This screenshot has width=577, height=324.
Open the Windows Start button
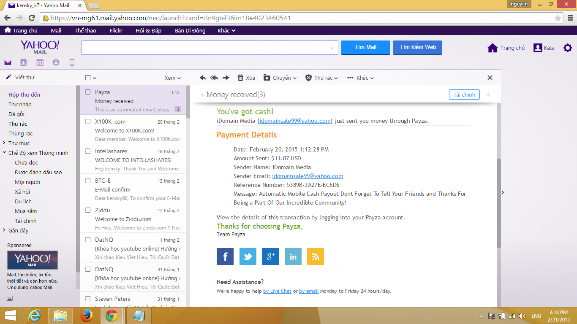[x=10, y=316]
